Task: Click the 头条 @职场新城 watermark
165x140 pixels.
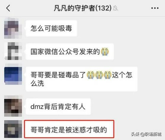Action: (x=146, y=134)
